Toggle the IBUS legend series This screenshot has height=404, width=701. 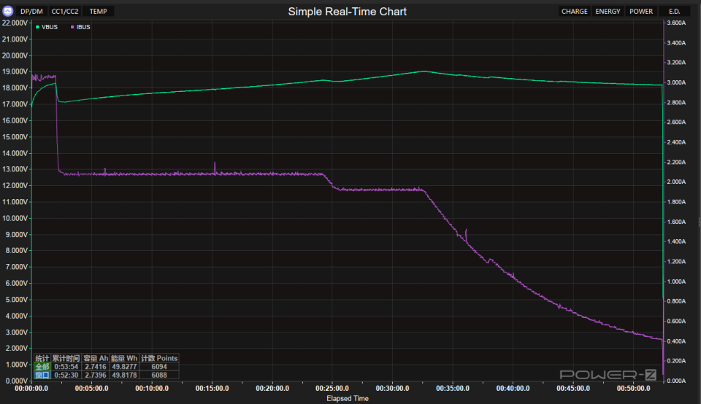click(x=80, y=27)
